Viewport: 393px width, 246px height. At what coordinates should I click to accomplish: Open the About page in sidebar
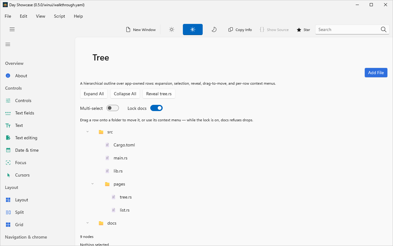pos(37,76)
